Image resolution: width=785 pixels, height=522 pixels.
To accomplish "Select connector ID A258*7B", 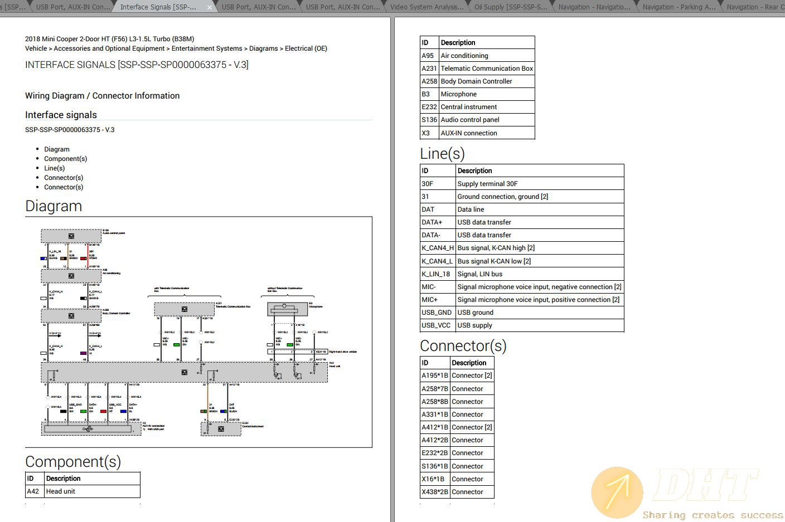I will [435, 389].
